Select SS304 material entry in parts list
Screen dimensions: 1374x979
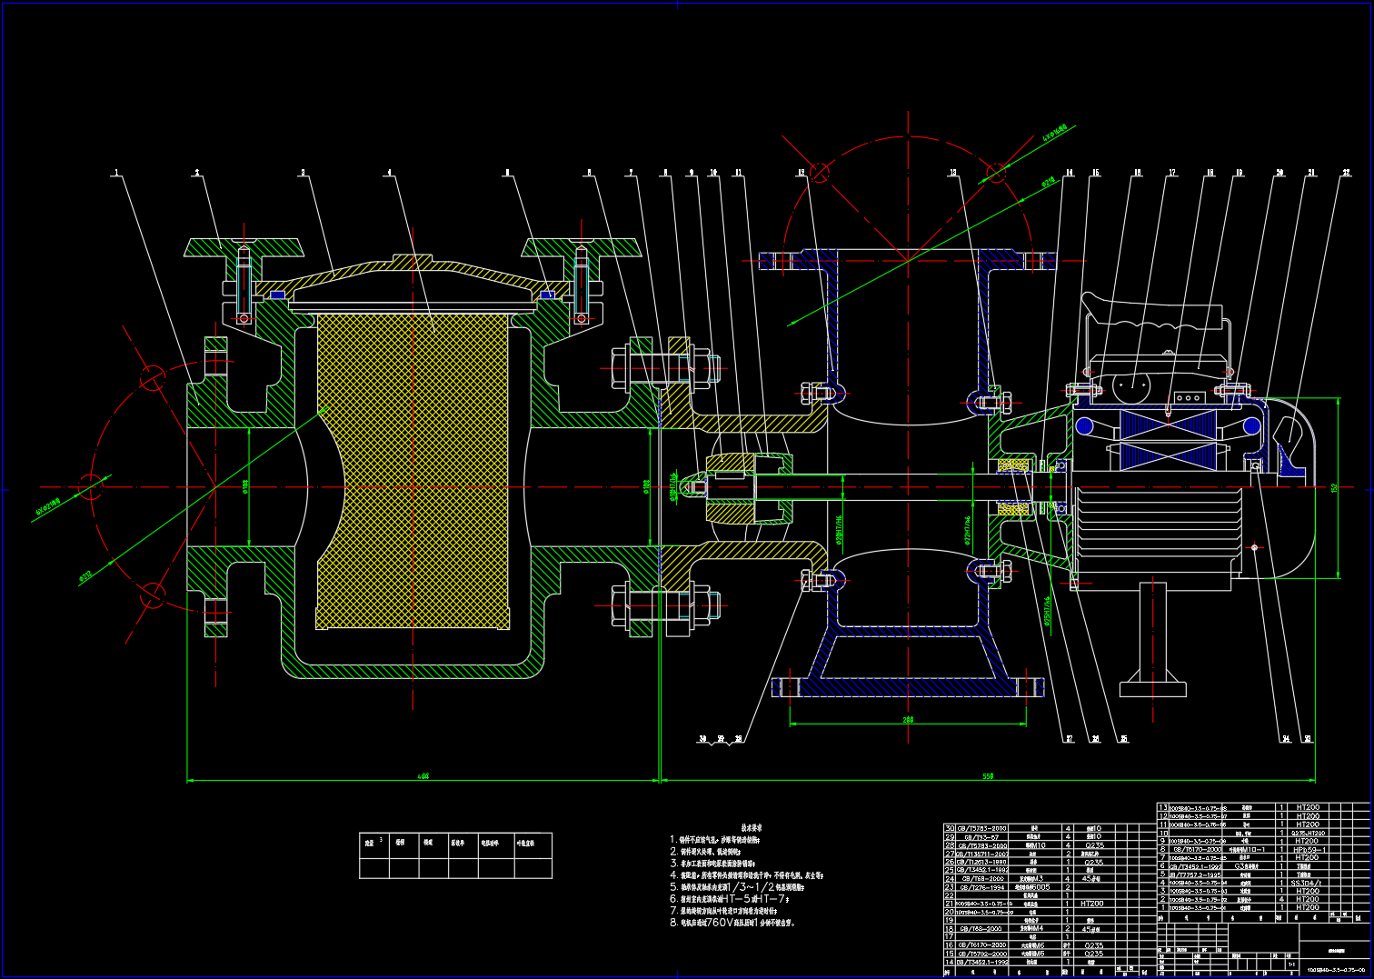click(x=1307, y=883)
